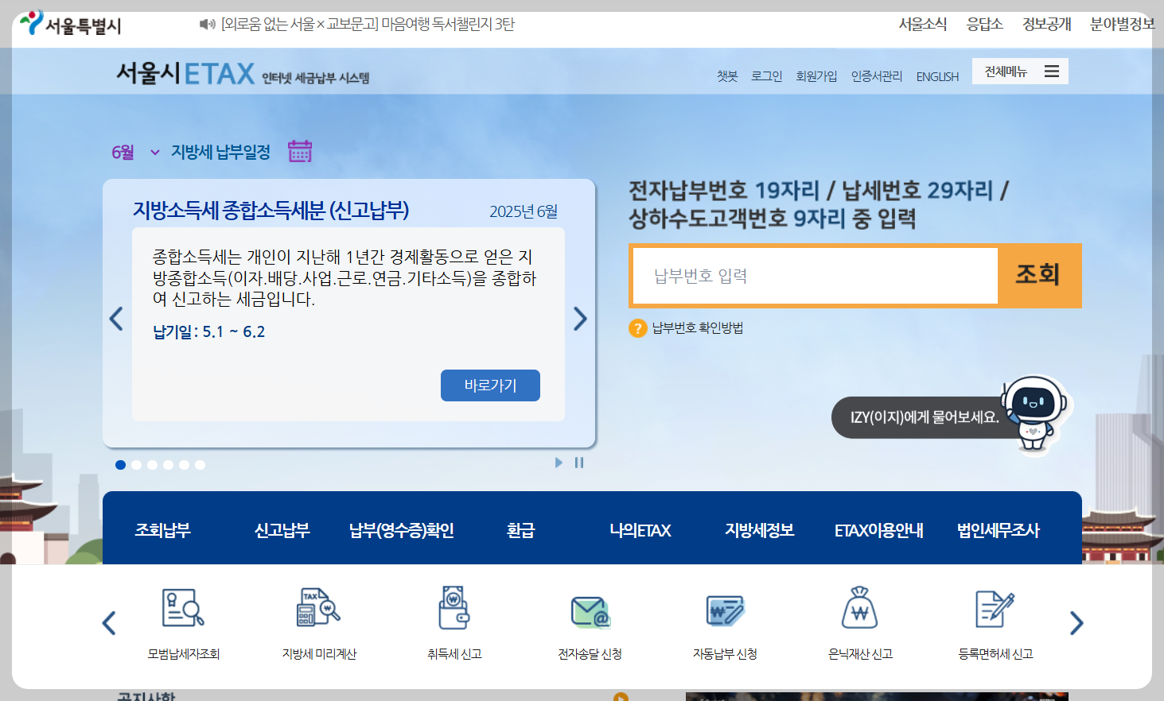The height and width of the screenshot is (701, 1164).
Task: Open the 로그인 link
Action: [765, 76]
